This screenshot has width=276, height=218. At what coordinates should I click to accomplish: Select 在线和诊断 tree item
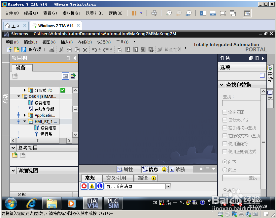[x=44, y=109]
